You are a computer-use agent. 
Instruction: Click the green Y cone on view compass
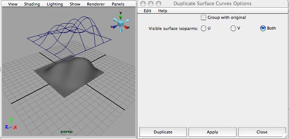point(120,17)
